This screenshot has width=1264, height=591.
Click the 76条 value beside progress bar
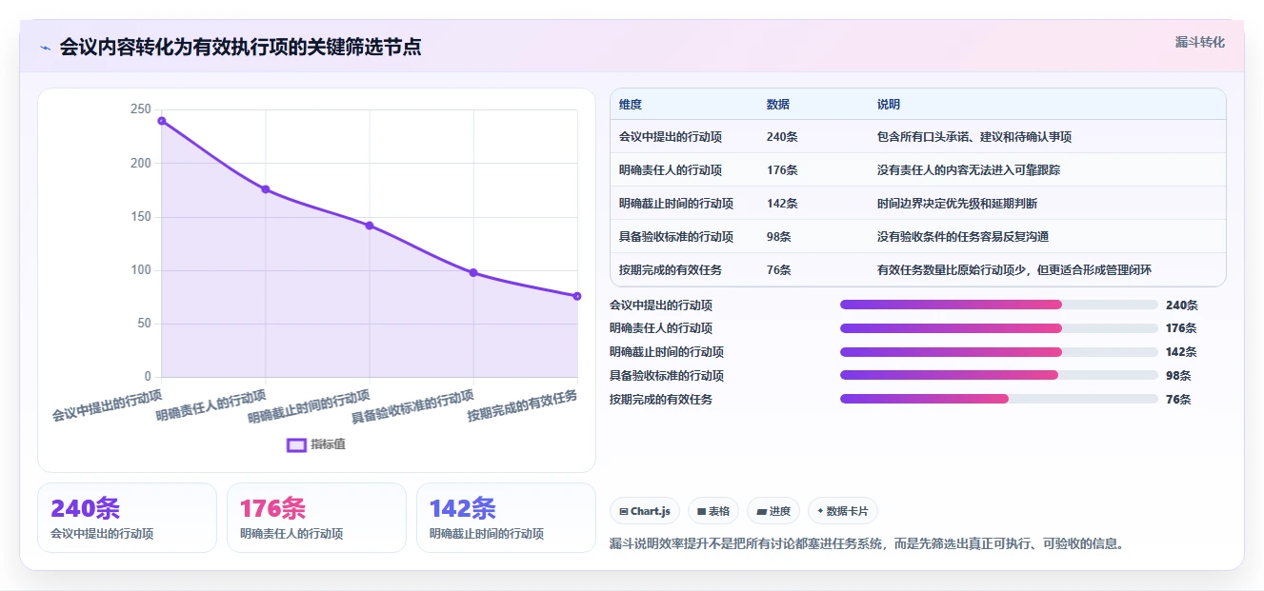coord(1178,400)
